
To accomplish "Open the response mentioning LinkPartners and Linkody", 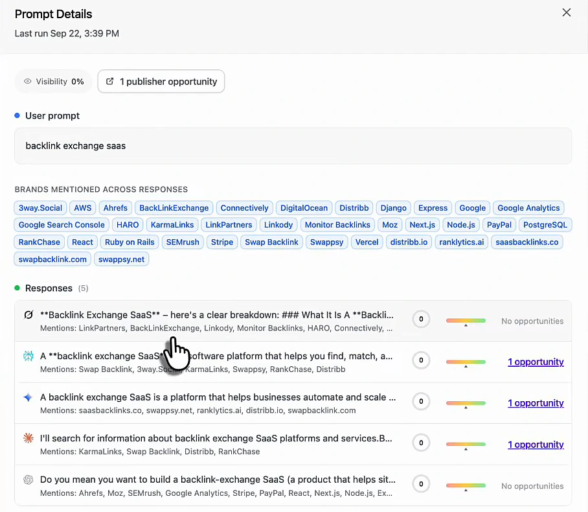I will point(293,321).
